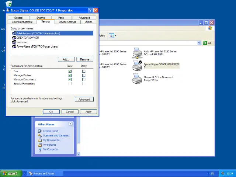Click the Everyone group icon
The height and width of the screenshot is (177, 236).
[14, 42]
